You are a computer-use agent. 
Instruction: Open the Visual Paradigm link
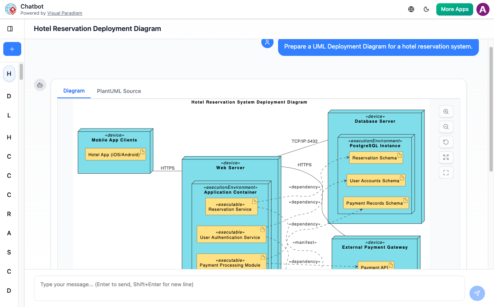(65, 13)
